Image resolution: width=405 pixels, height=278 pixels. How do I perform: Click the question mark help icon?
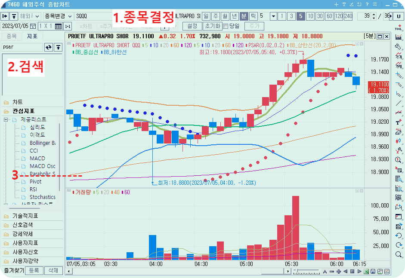(367, 4)
